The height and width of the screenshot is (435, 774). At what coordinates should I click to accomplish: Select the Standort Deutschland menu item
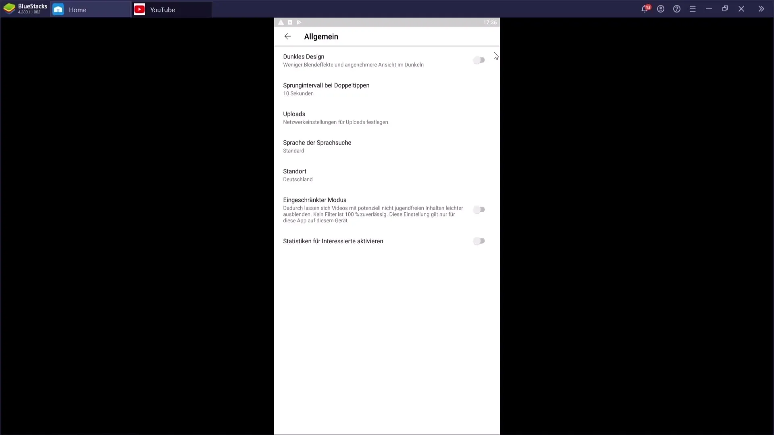(387, 175)
